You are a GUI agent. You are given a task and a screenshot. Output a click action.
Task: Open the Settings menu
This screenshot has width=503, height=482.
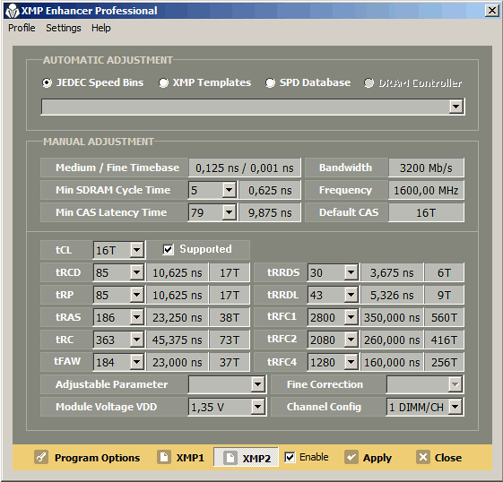coord(63,28)
